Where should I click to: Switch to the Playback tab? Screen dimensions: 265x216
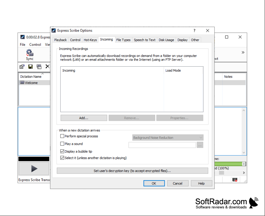(60, 40)
